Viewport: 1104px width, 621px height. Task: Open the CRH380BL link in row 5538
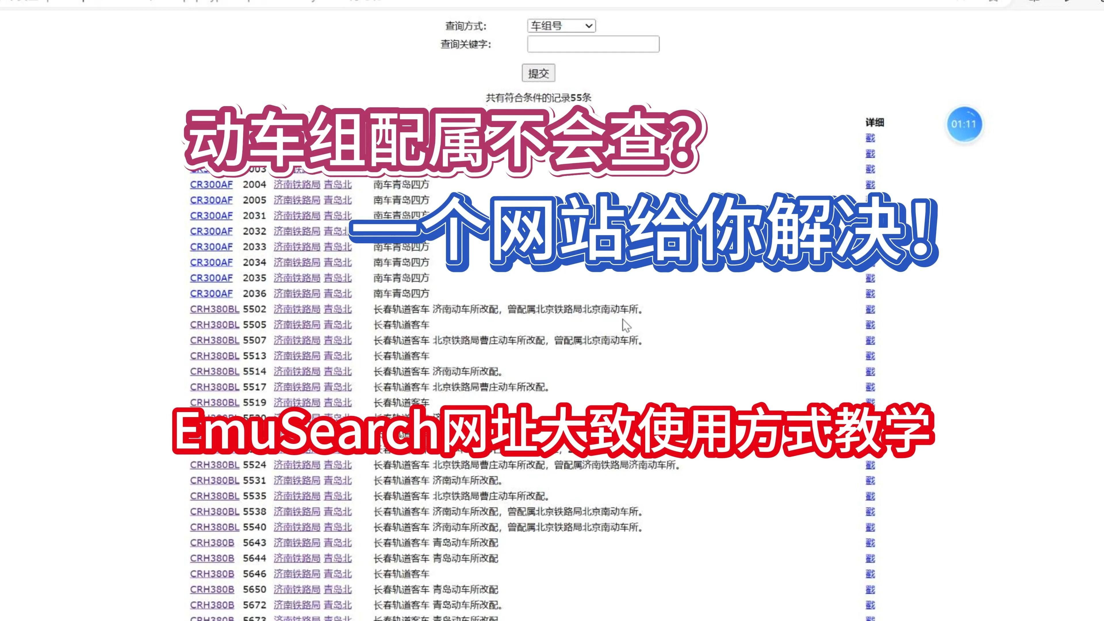pyautogui.click(x=215, y=512)
